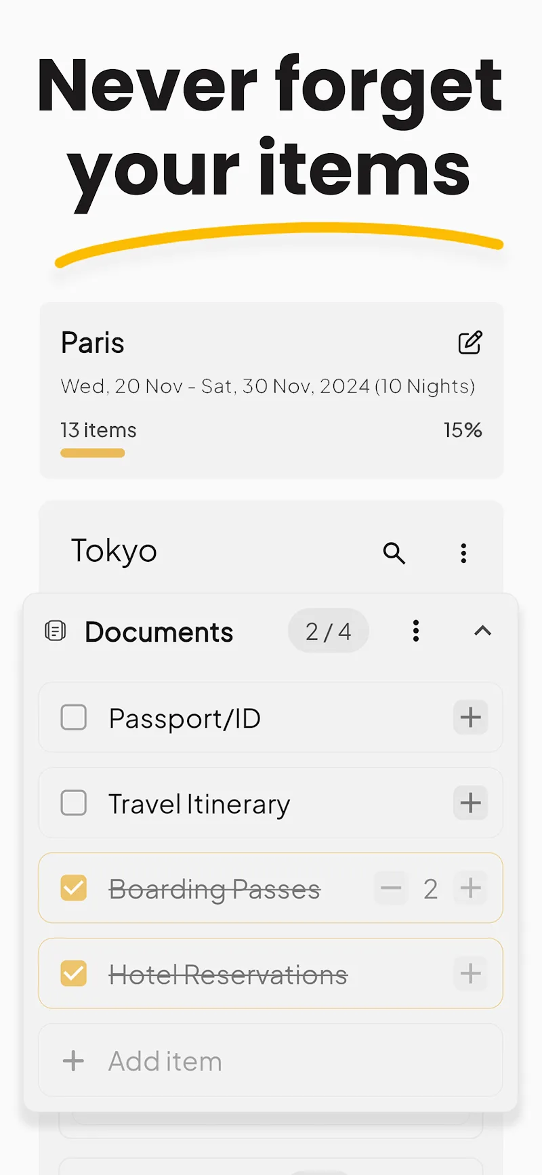This screenshot has width=542, height=1175.
Task: Decrease Boarding Passes quantity
Action: 391,888
